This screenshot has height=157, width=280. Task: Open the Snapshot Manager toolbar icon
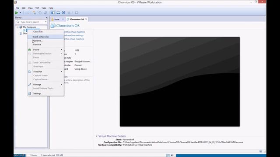click(45, 13)
